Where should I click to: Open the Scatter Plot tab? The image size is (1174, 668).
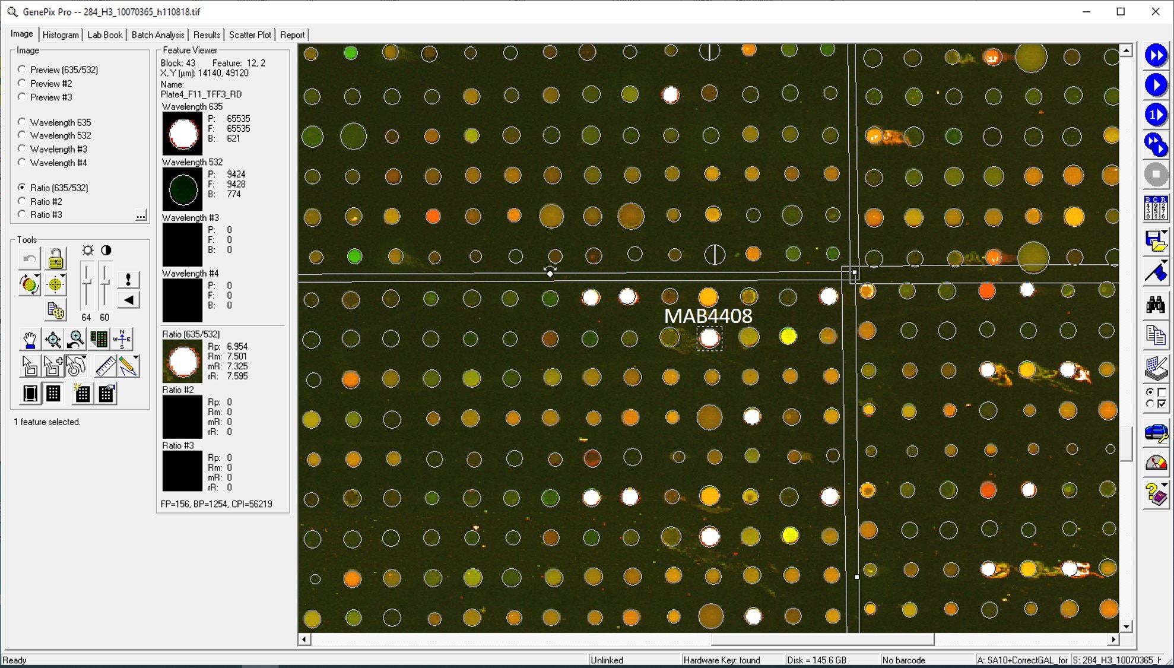(250, 35)
